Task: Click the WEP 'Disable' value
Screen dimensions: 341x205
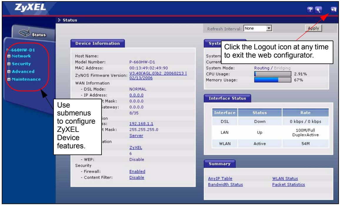Action: [x=137, y=159]
